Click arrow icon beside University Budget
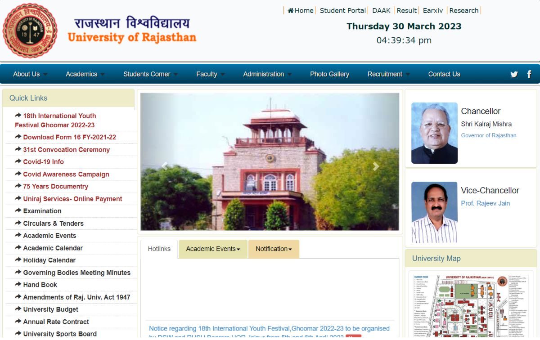540x340 pixels. coord(18,309)
